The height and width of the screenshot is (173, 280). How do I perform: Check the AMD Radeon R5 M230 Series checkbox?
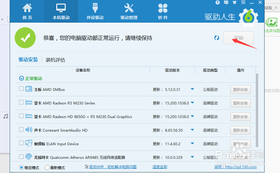pos(21,102)
